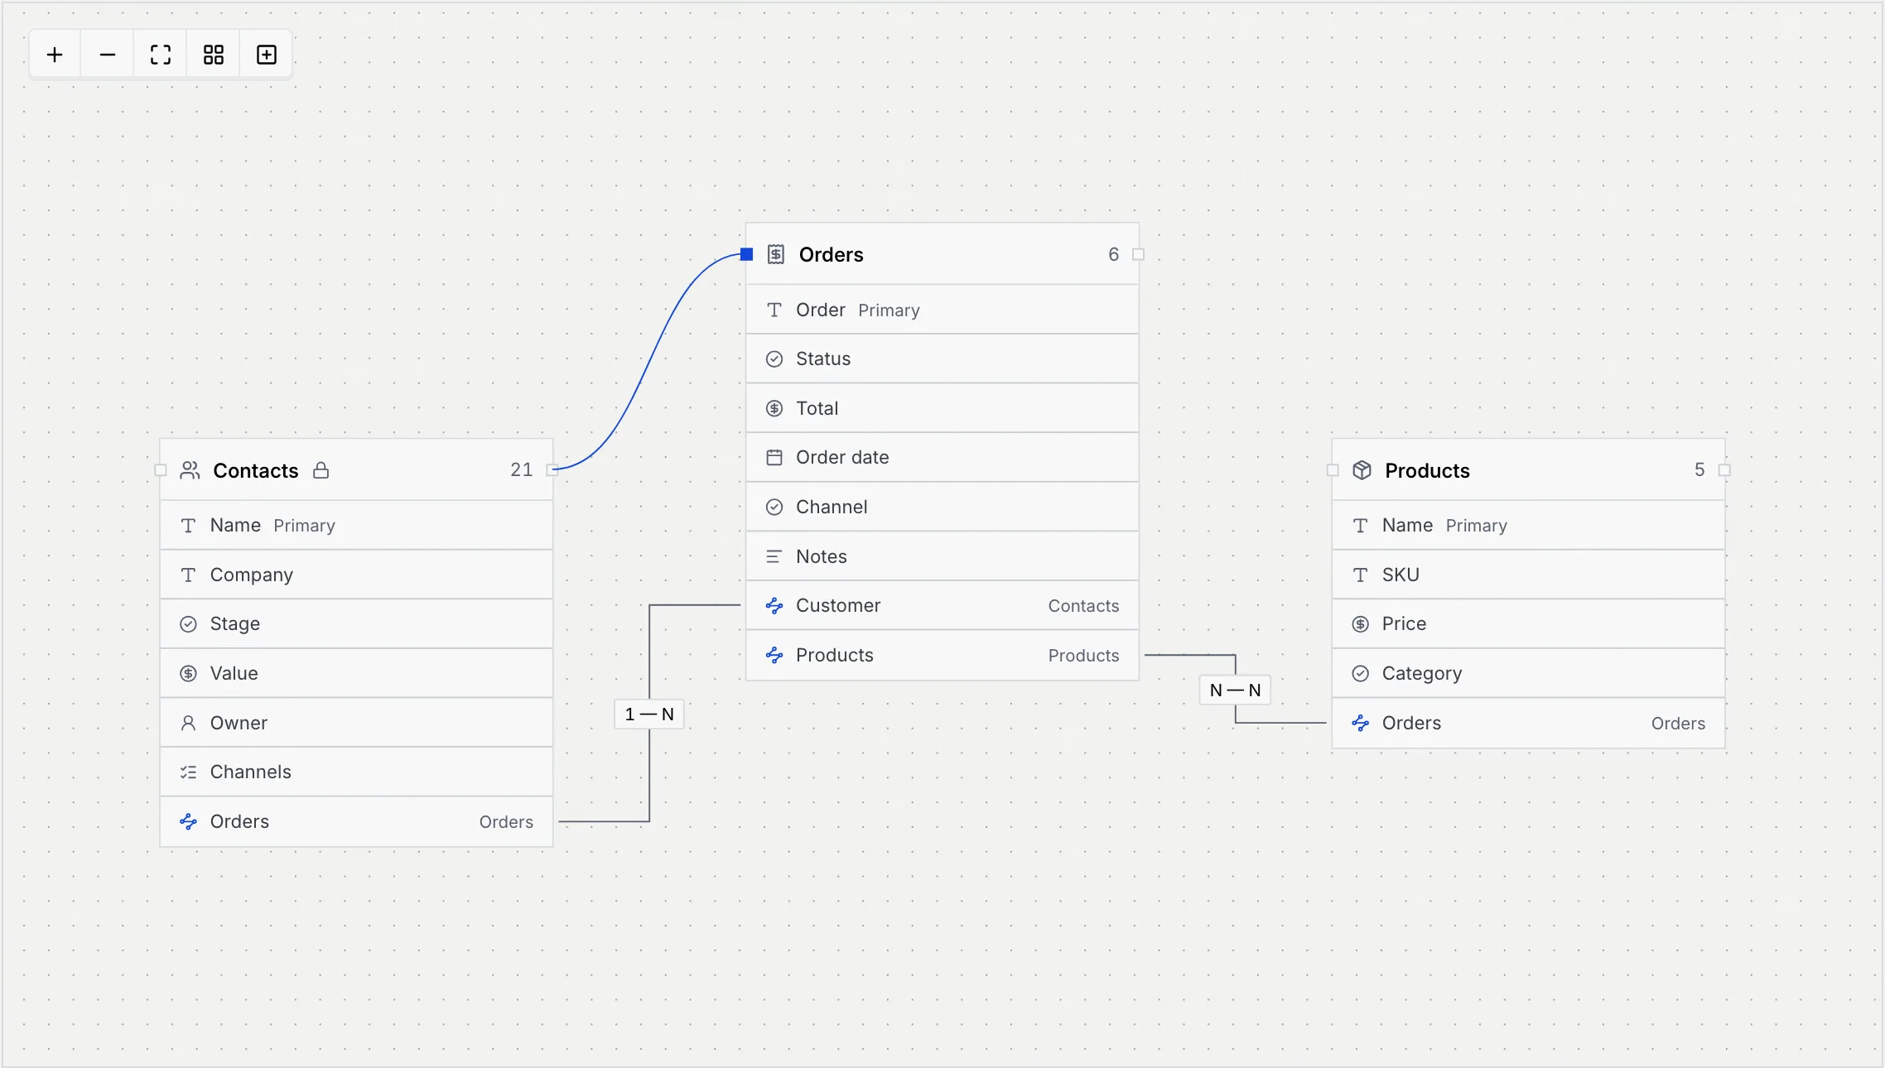Select the 1 — N relationship label
Image resolution: width=1885 pixels, height=1068 pixels.
tap(649, 714)
